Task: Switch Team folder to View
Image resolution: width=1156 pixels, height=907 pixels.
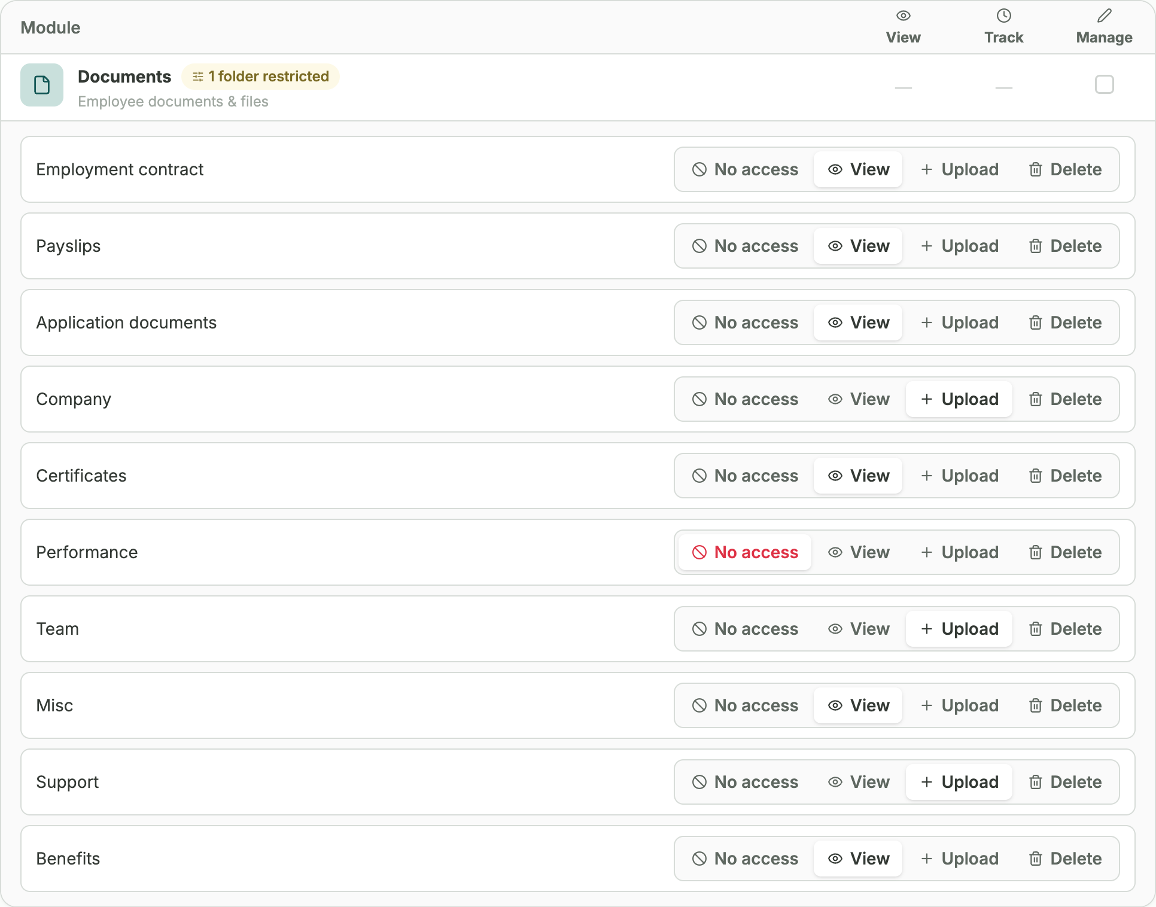Action: 858,629
